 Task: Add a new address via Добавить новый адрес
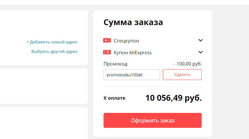[52, 42]
